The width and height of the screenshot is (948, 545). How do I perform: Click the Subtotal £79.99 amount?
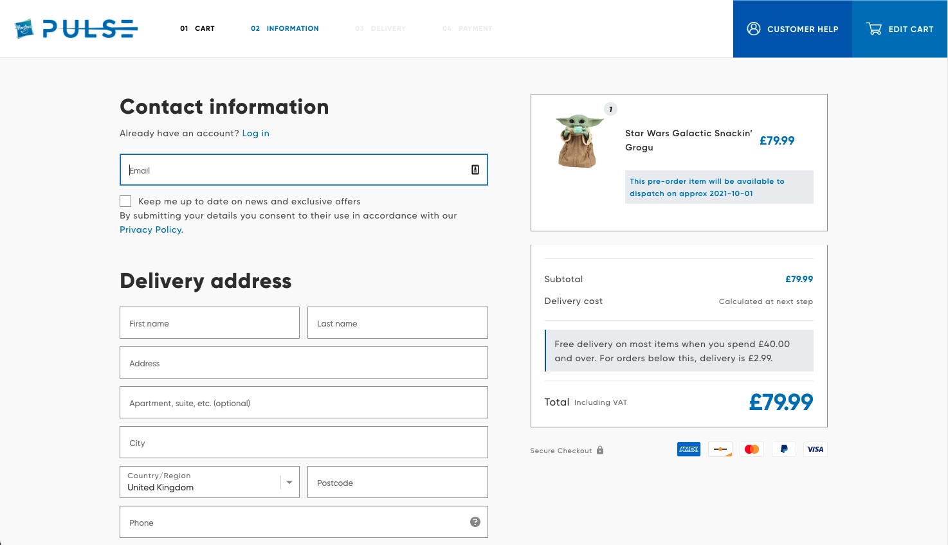(799, 279)
